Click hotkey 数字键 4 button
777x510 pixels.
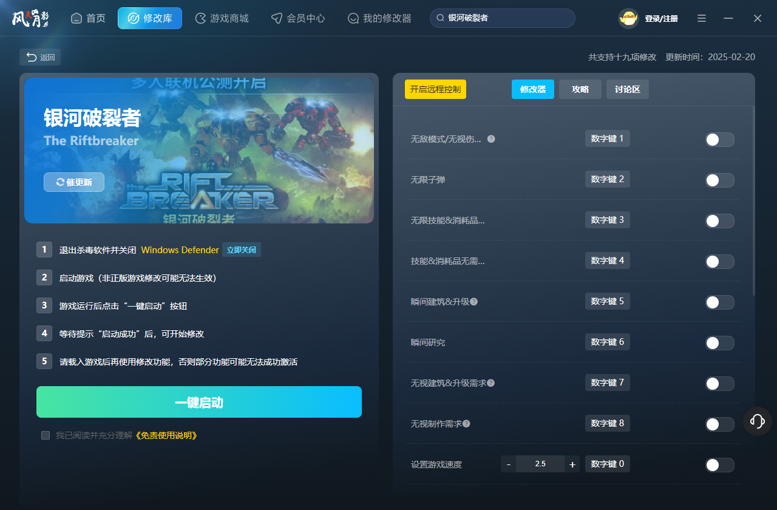pyautogui.click(x=608, y=260)
